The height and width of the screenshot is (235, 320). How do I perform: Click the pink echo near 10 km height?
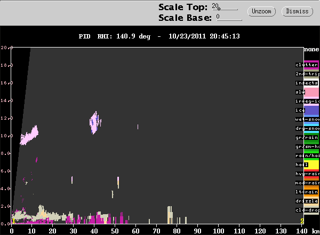tap(29, 135)
